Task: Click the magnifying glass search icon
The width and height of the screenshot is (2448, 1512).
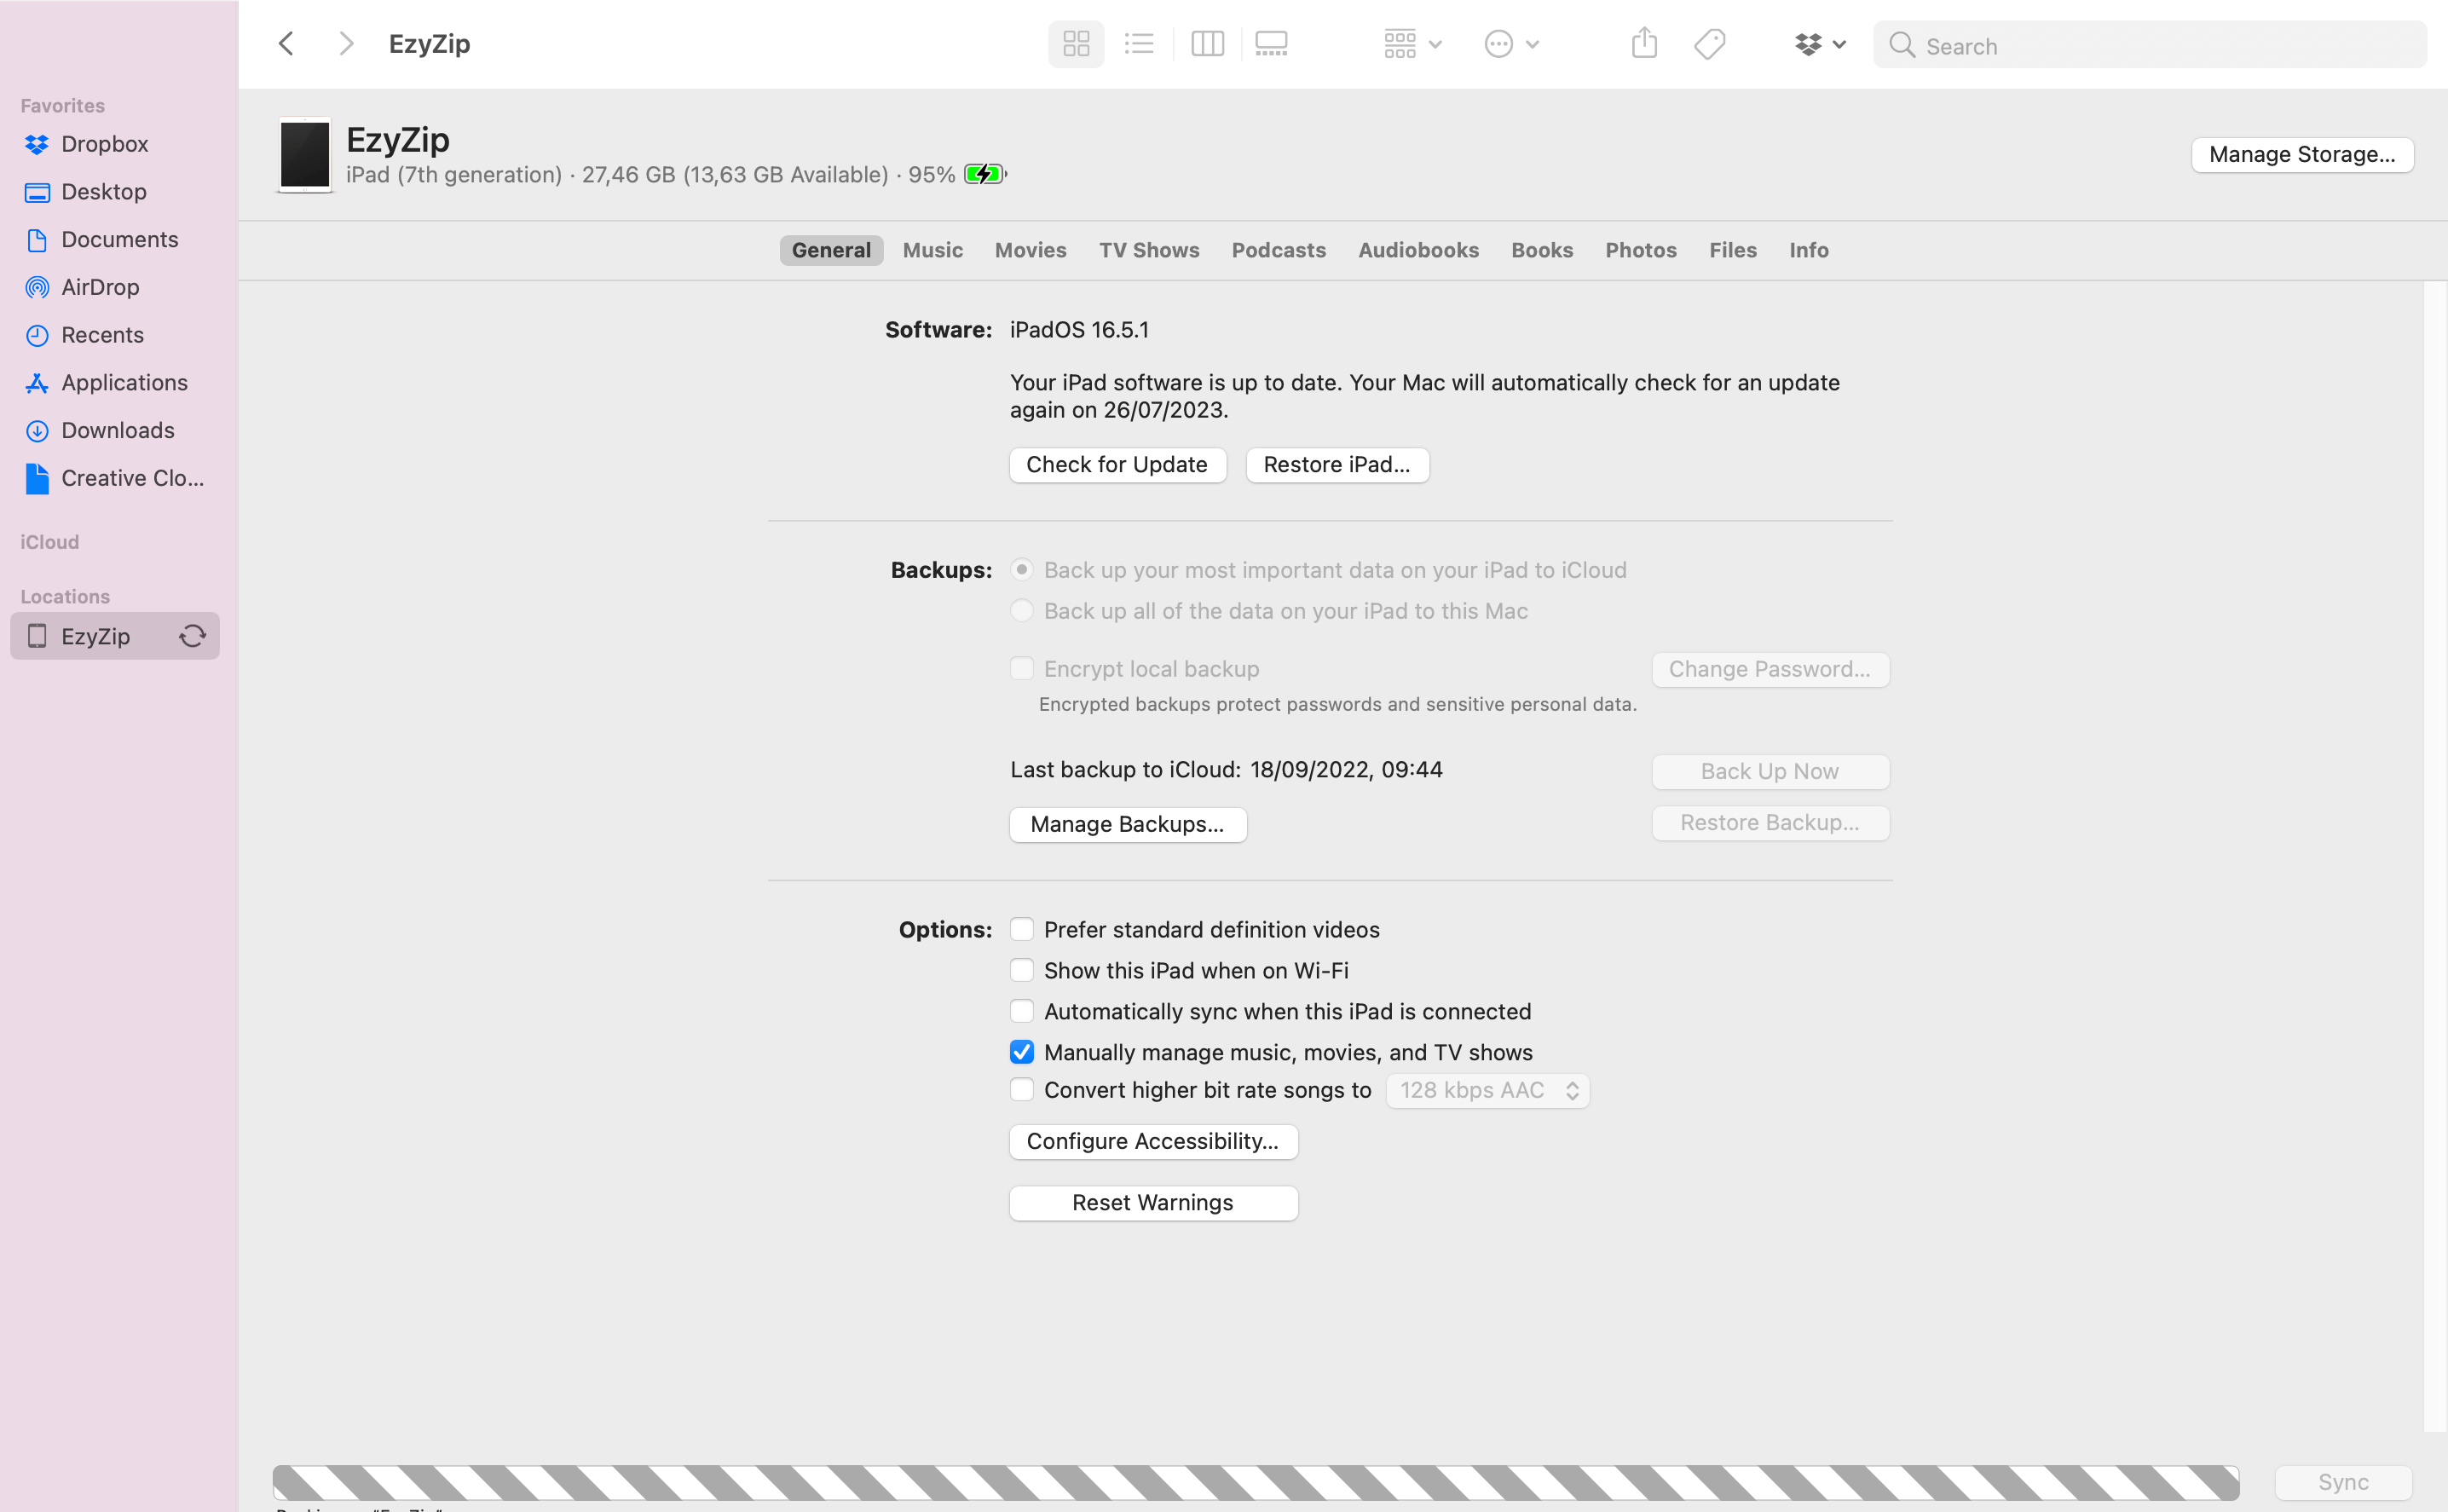Action: 1902,45
